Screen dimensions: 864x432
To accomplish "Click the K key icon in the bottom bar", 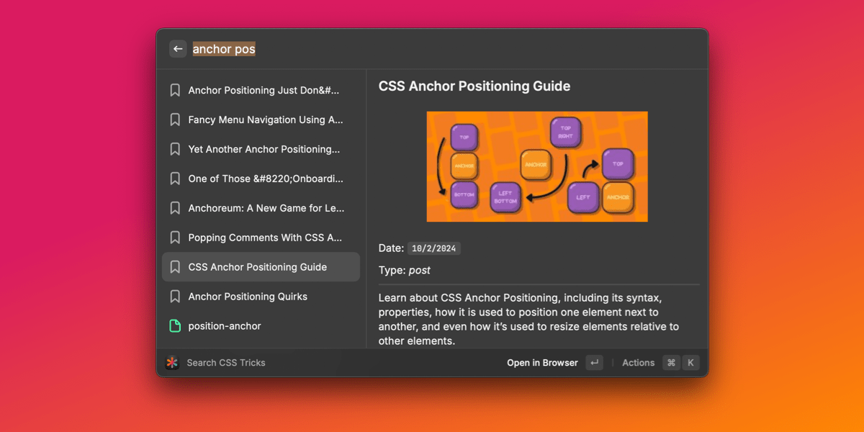I will click(x=690, y=362).
